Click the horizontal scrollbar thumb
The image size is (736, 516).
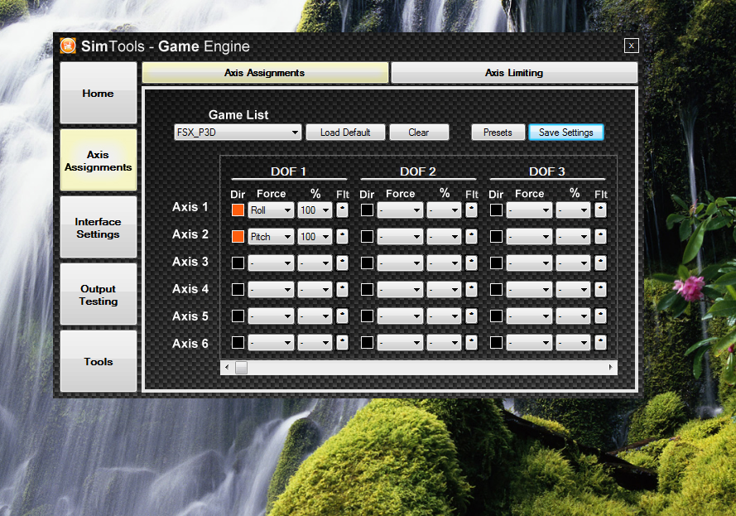click(x=241, y=367)
